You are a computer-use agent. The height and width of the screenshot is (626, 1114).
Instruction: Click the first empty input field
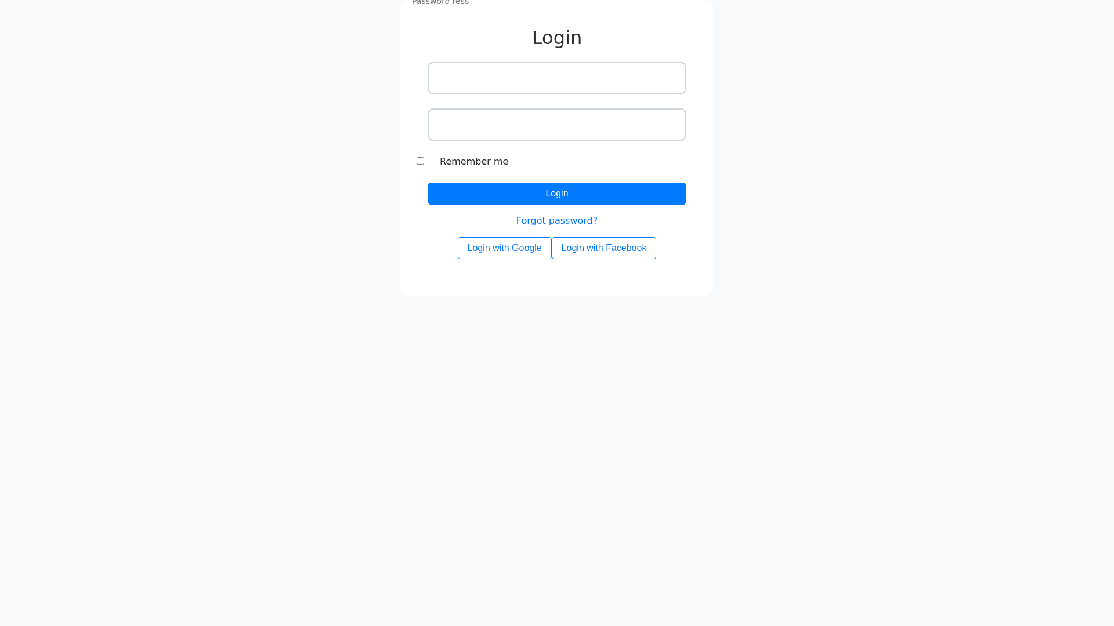557,78
